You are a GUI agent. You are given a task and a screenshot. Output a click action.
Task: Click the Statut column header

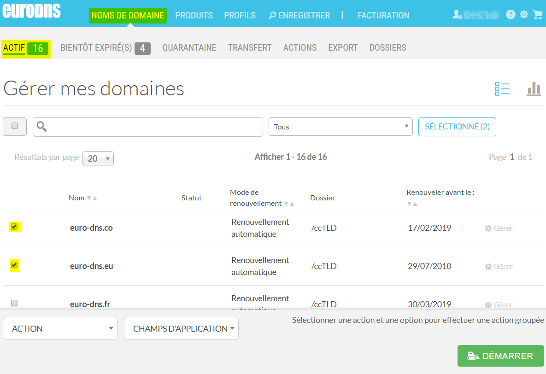coord(192,198)
